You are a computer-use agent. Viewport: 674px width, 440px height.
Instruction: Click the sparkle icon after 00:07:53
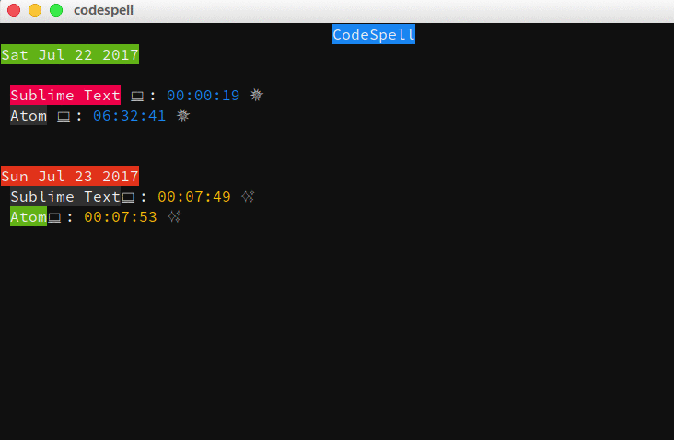click(174, 217)
